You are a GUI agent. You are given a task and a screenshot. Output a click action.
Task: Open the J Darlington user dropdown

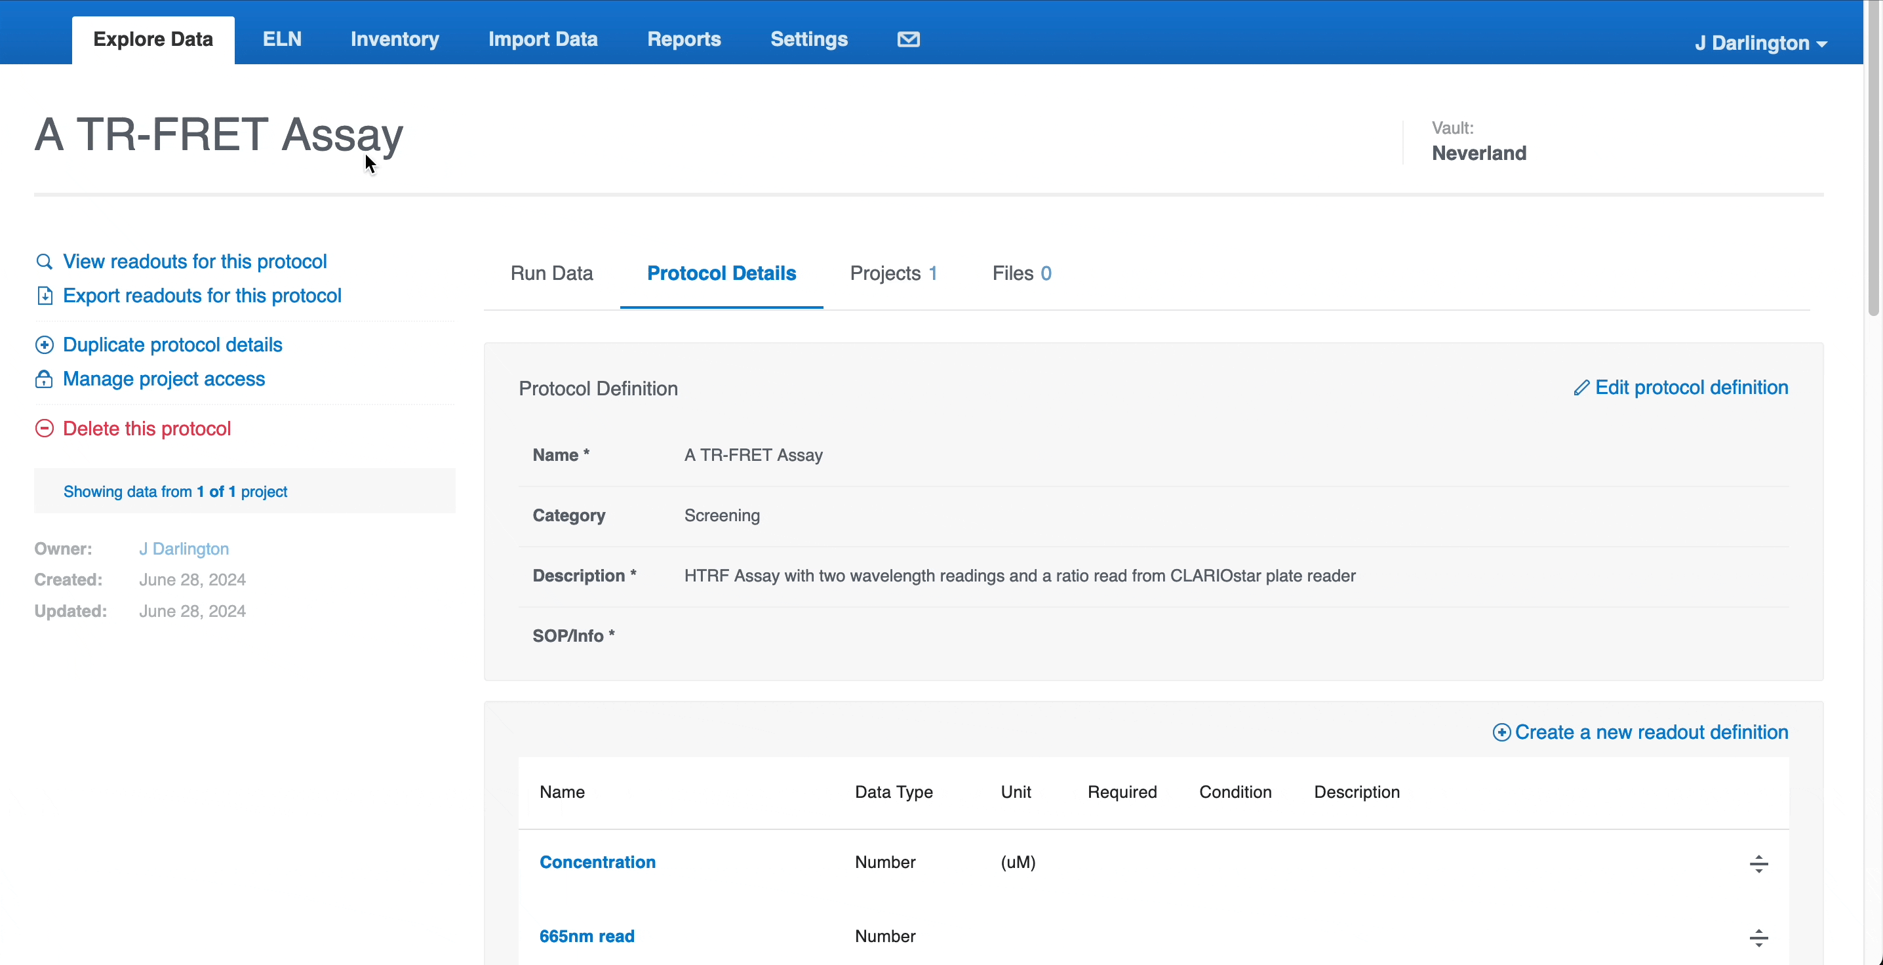coord(1761,43)
